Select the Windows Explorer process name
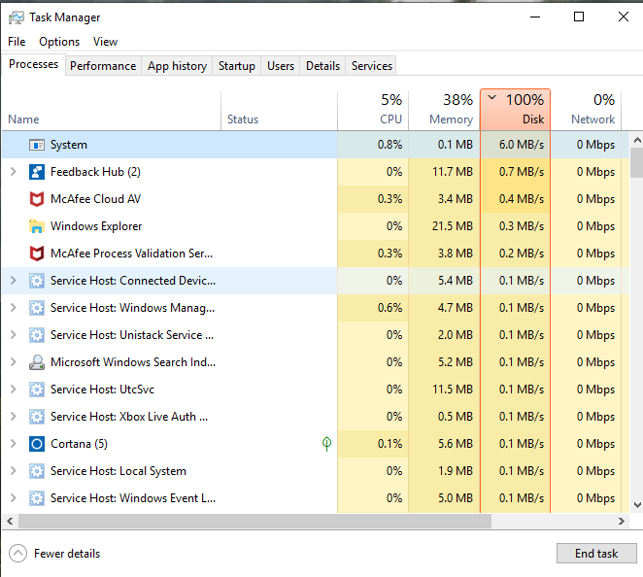Viewport: 643px width, 577px height. (96, 226)
